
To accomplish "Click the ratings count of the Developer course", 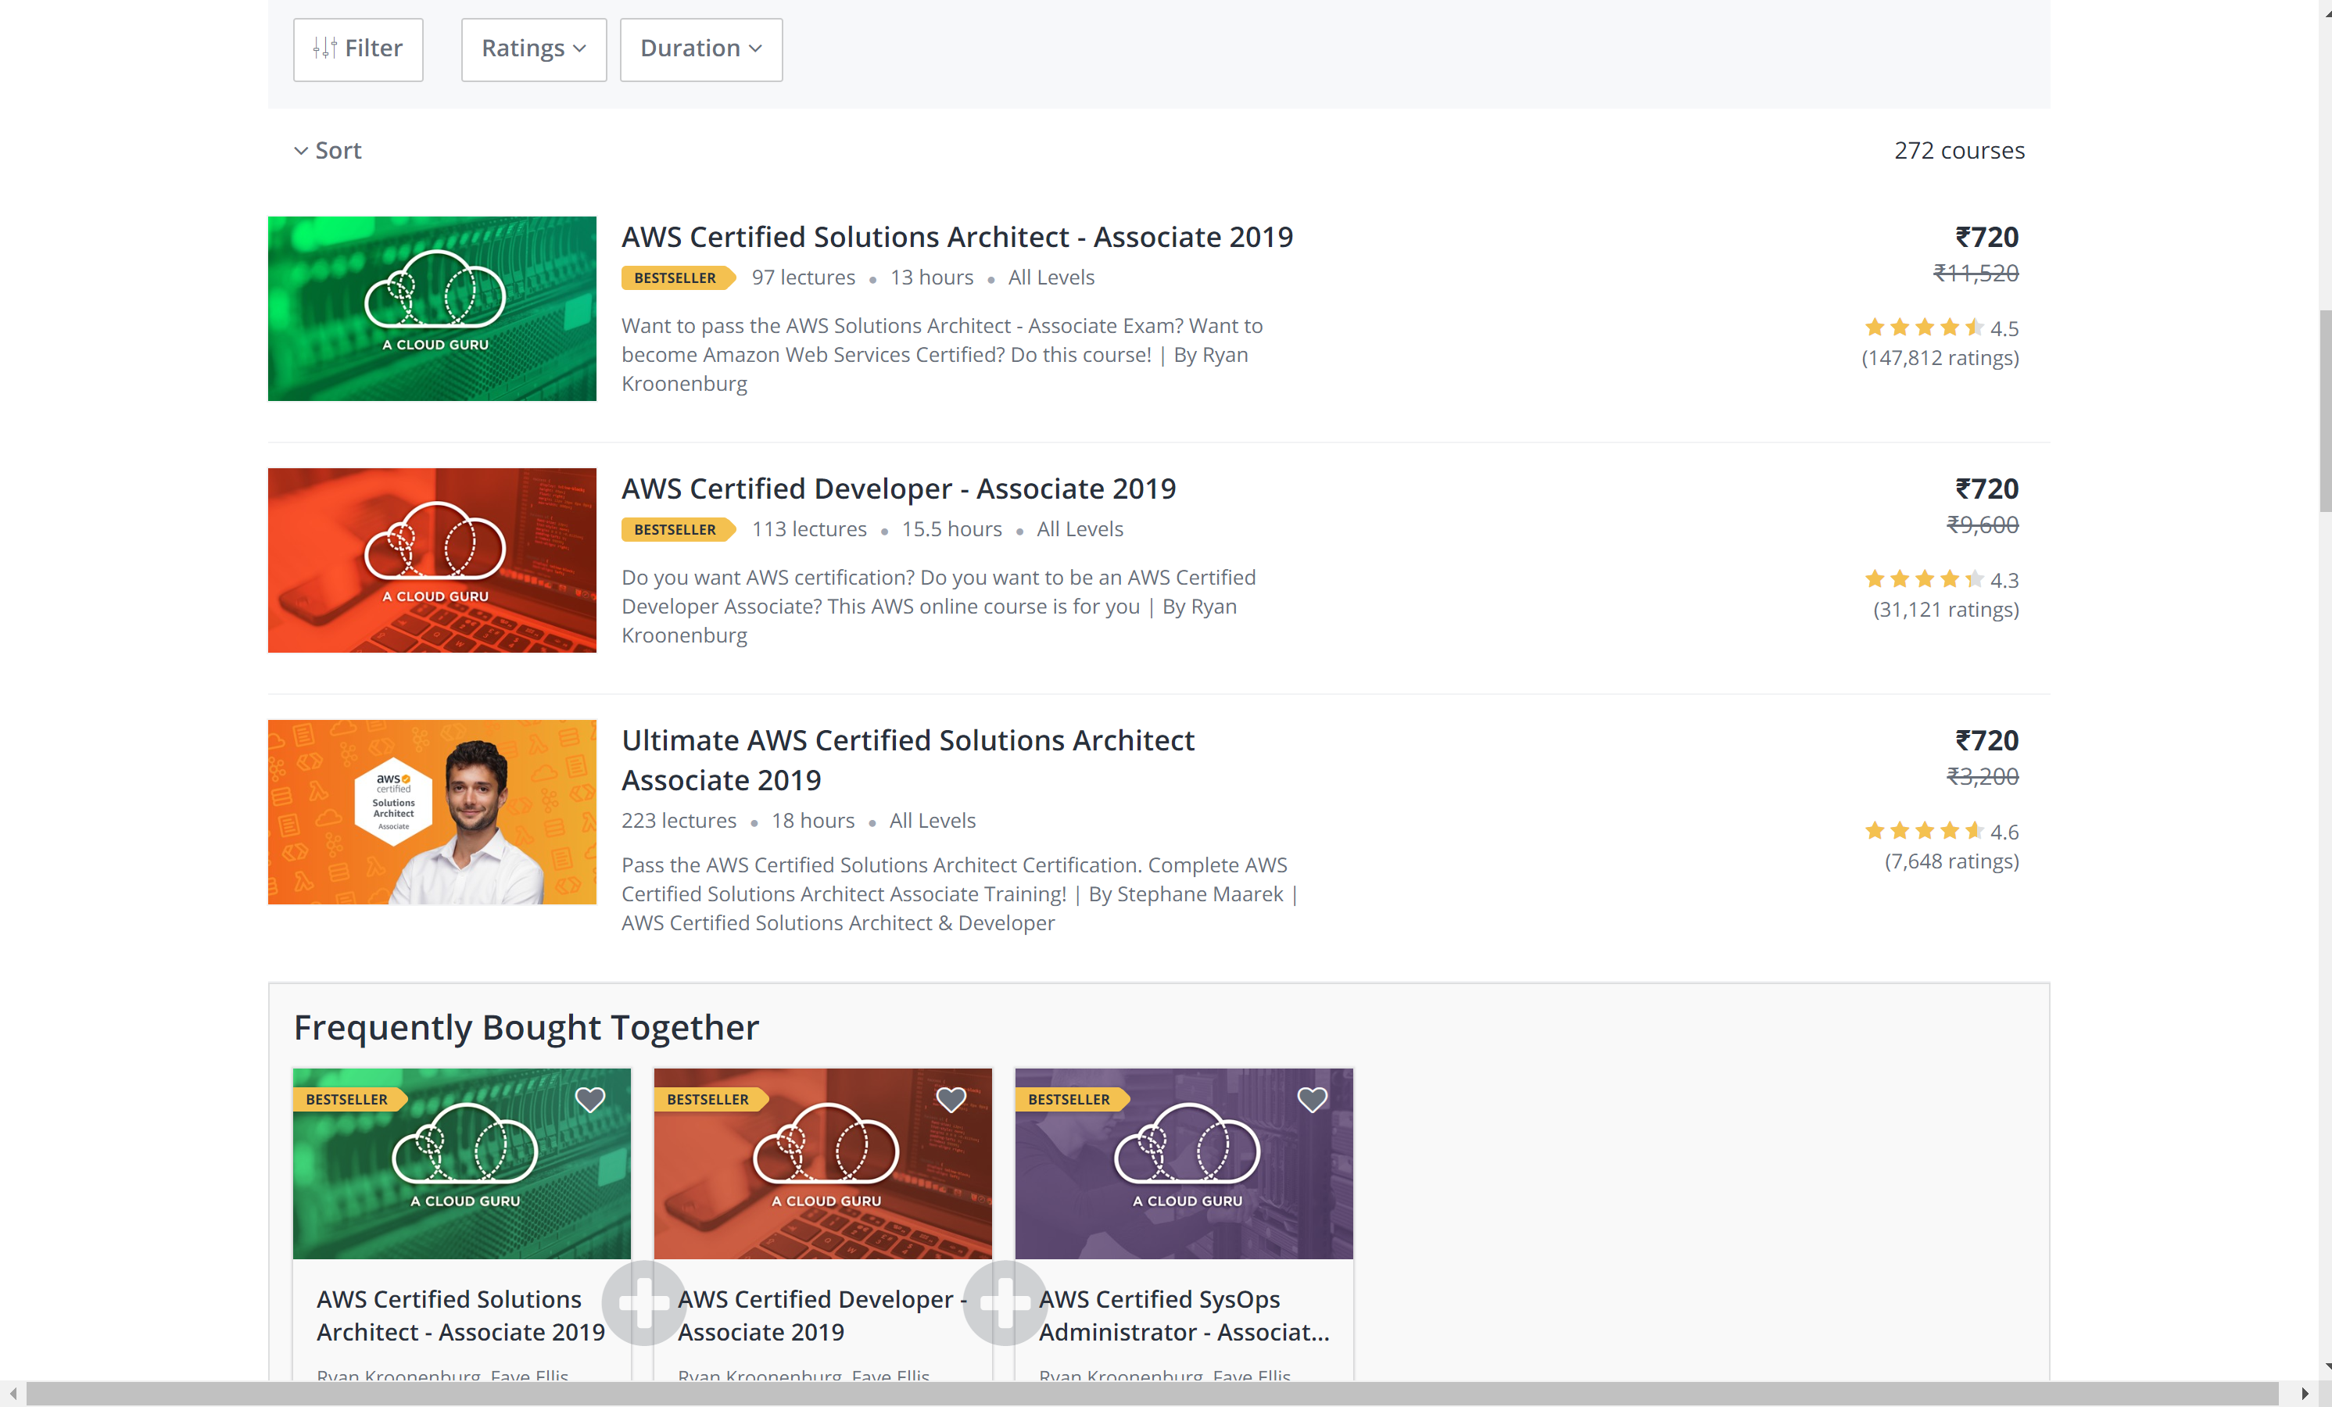I will coord(1945,610).
